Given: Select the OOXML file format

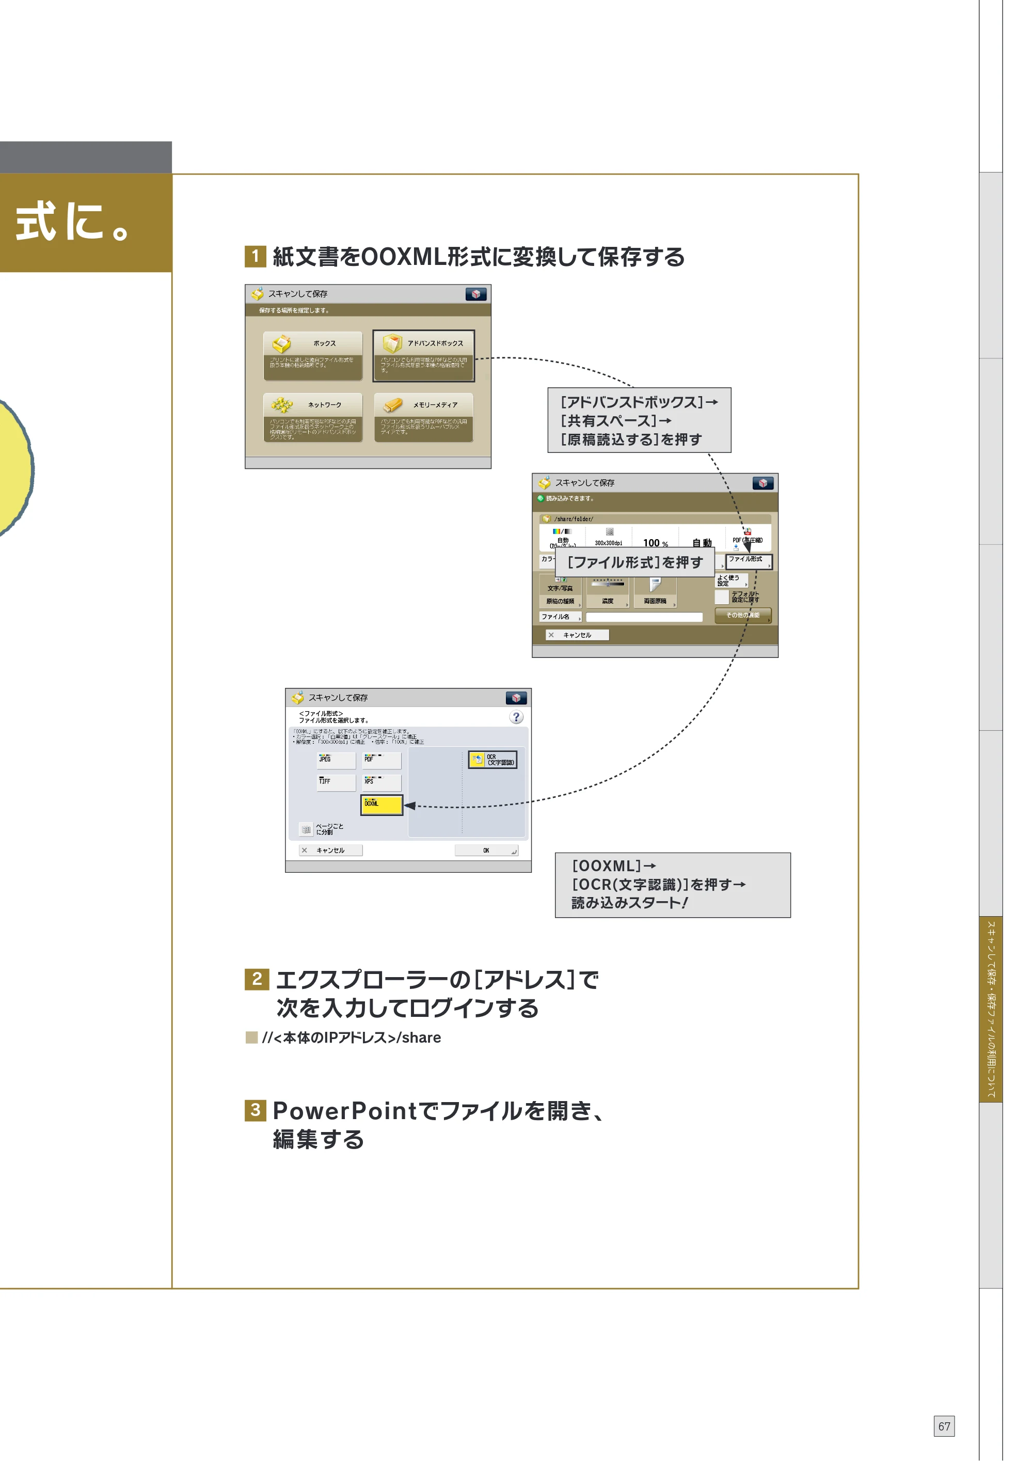Looking at the screenshot, I should point(382,805).
